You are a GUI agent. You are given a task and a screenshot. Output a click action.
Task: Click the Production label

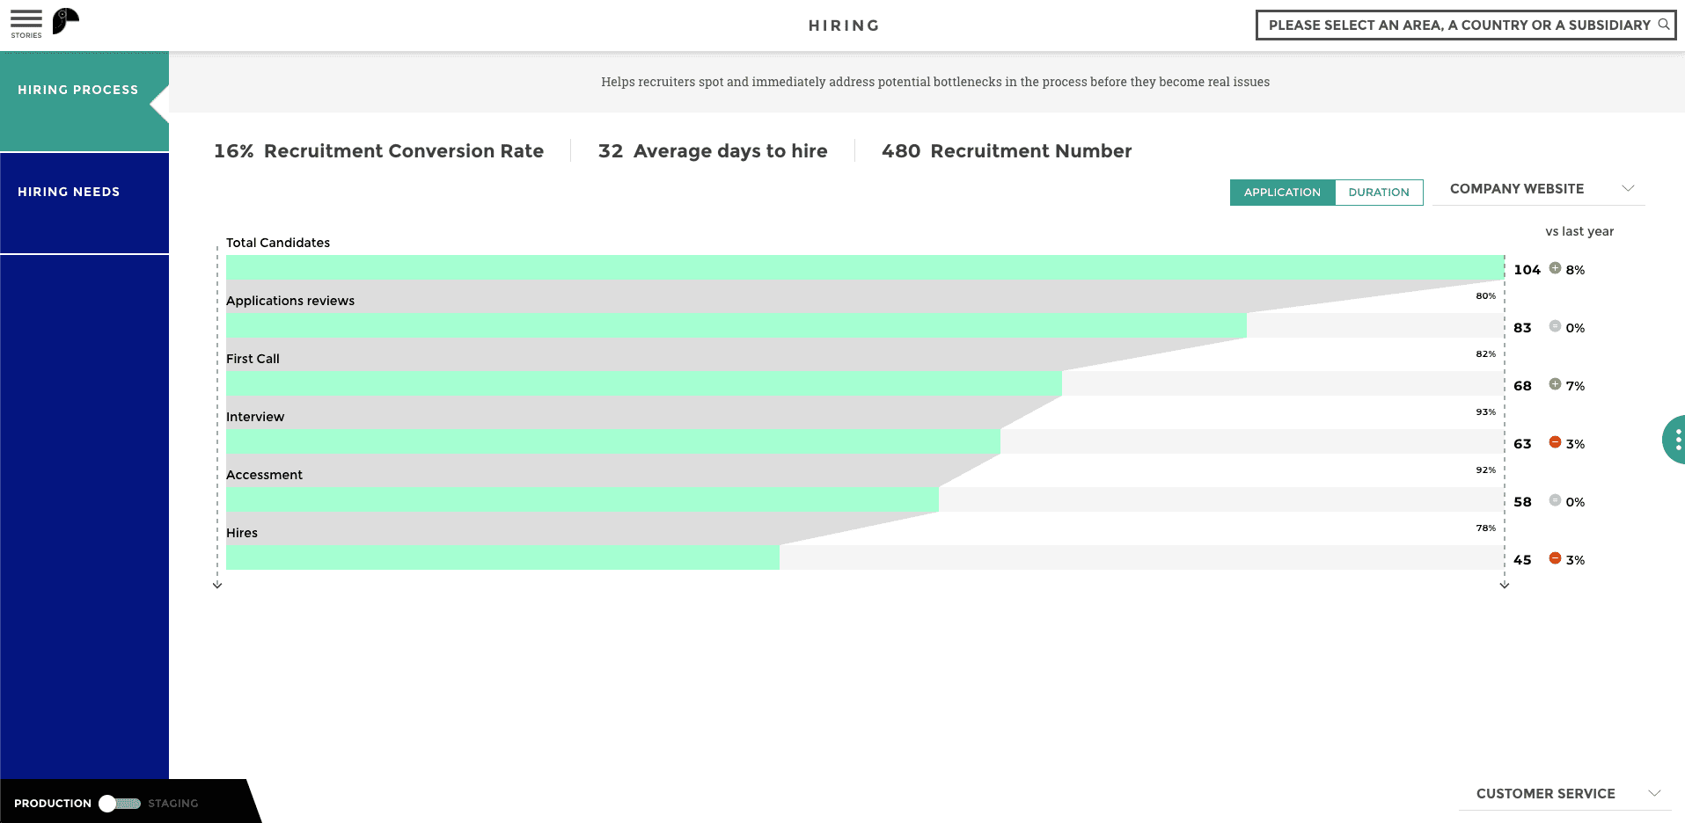tap(53, 804)
